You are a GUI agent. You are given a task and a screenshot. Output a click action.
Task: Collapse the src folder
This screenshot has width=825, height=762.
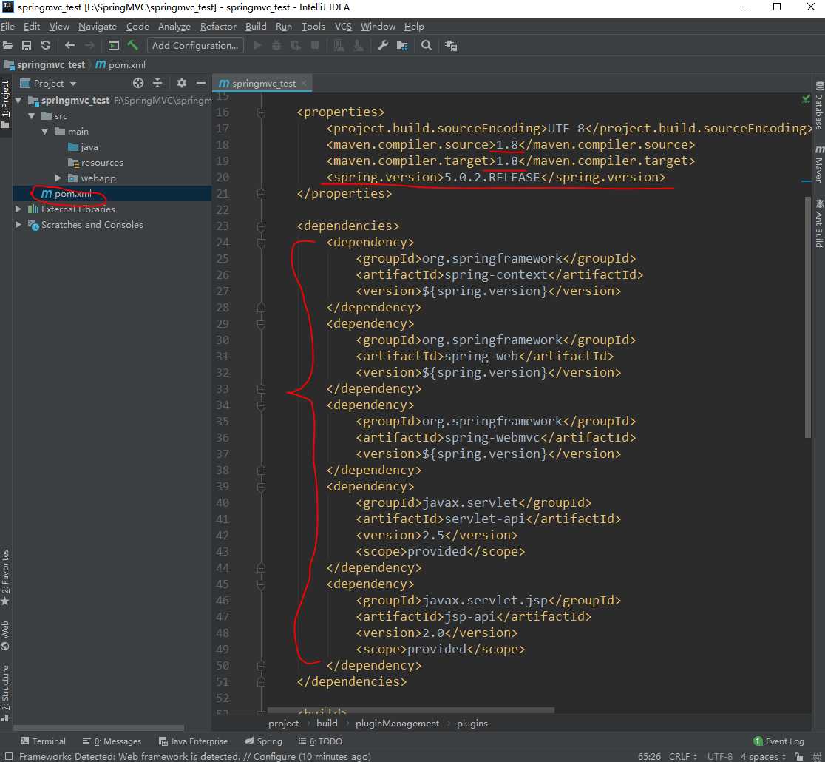pyautogui.click(x=32, y=116)
